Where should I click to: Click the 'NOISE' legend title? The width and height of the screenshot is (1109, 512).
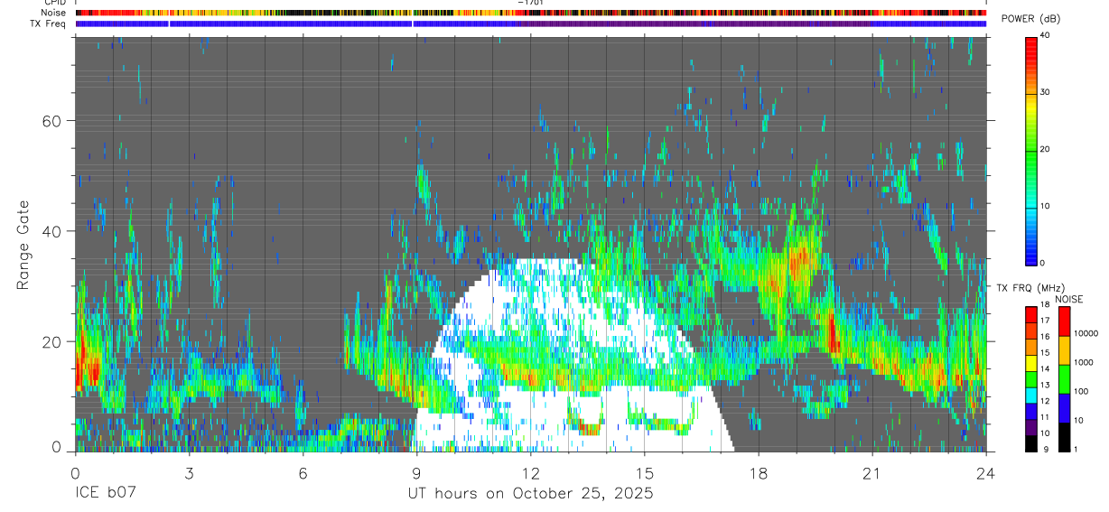(1068, 299)
